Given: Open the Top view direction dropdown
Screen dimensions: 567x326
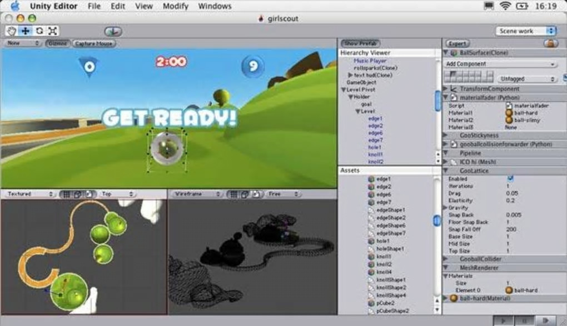Looking at the screenshot, I should tap(117, 194).
